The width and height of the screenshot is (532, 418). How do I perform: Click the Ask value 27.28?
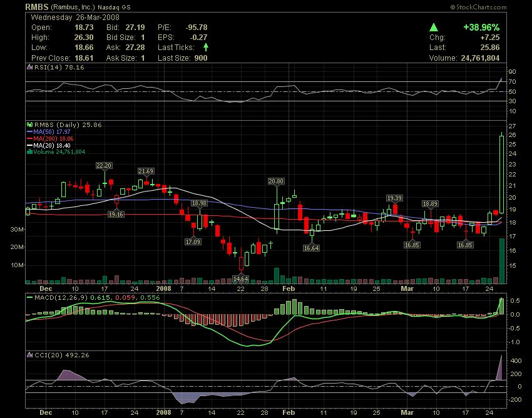[x=135, y=48]
